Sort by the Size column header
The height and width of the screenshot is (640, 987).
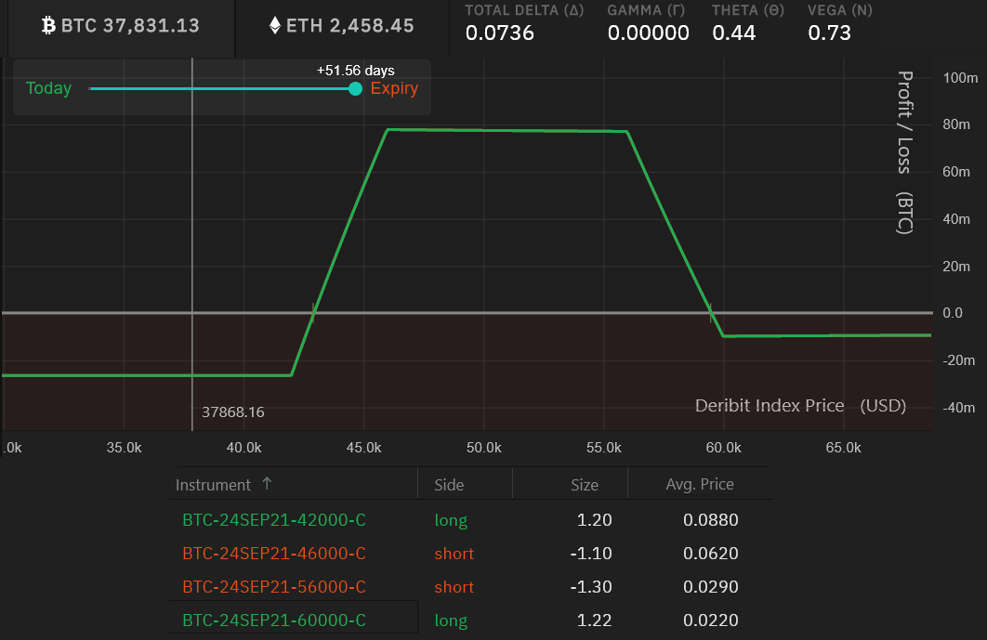click(x=585, y=485)
